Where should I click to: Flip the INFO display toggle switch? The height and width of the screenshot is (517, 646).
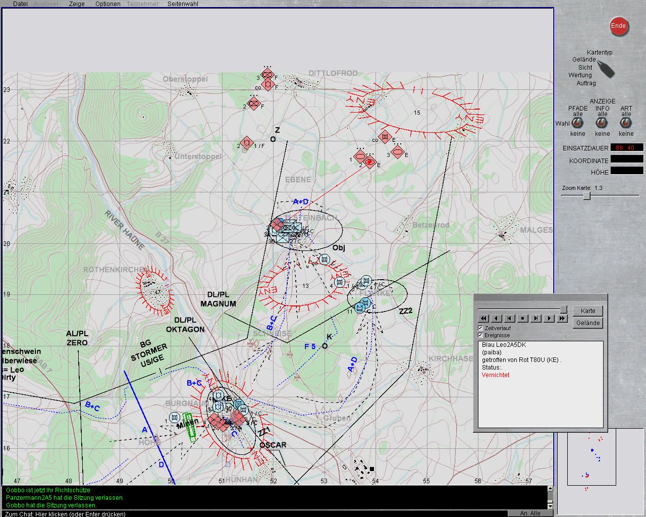(602, 123)
